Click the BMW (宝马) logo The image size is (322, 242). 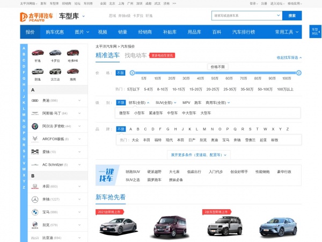tap(35, 212)
